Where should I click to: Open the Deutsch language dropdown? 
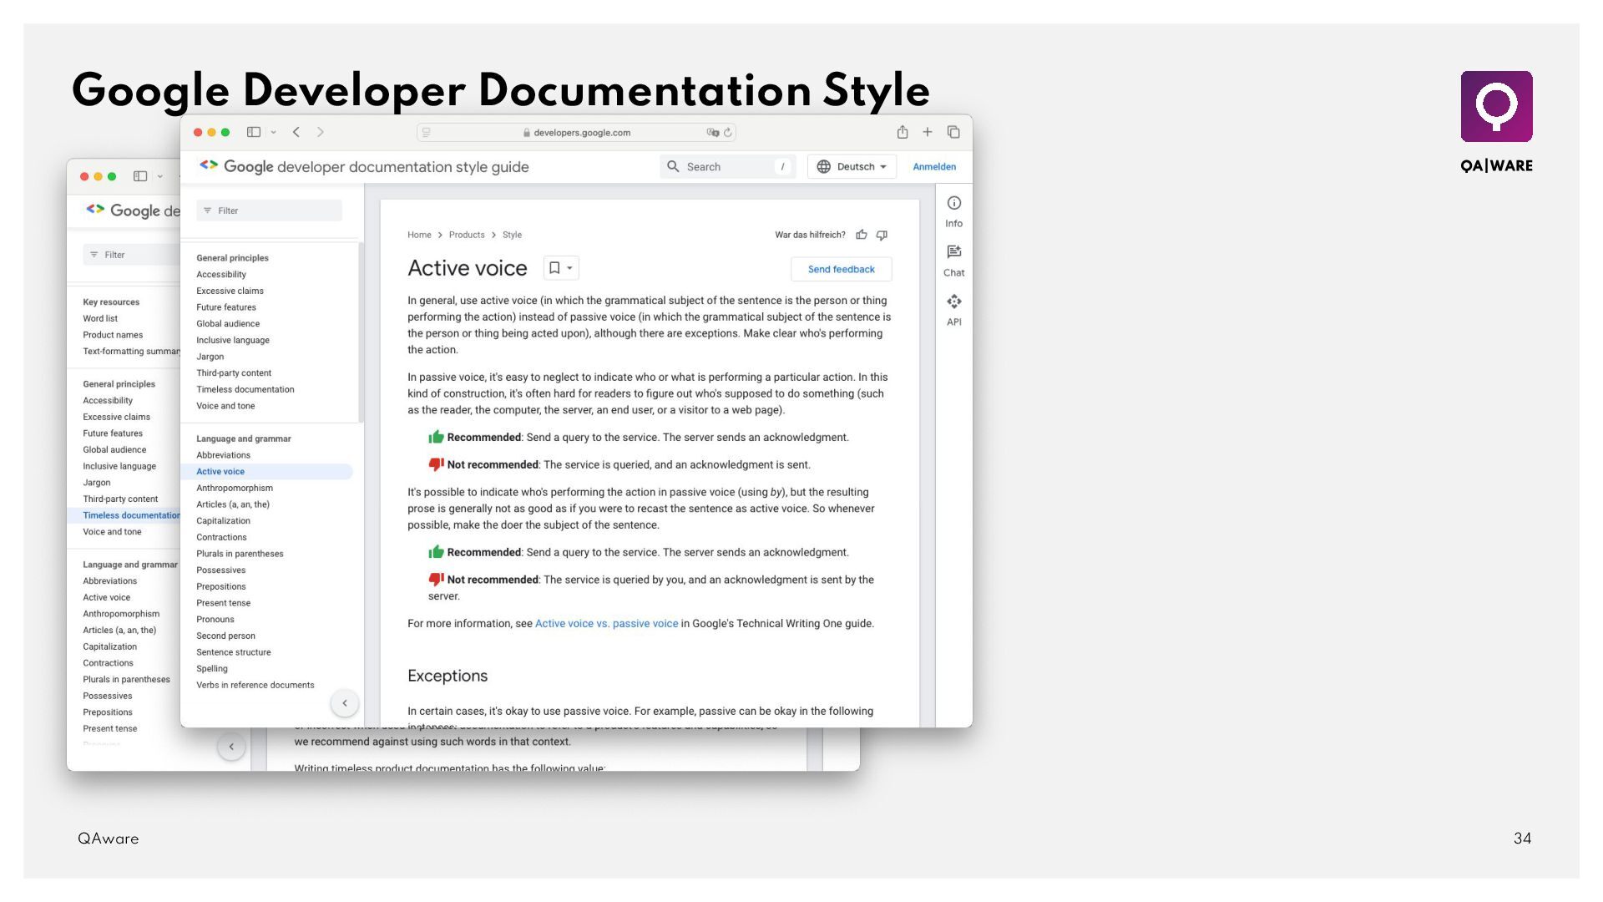pos(852,167)
